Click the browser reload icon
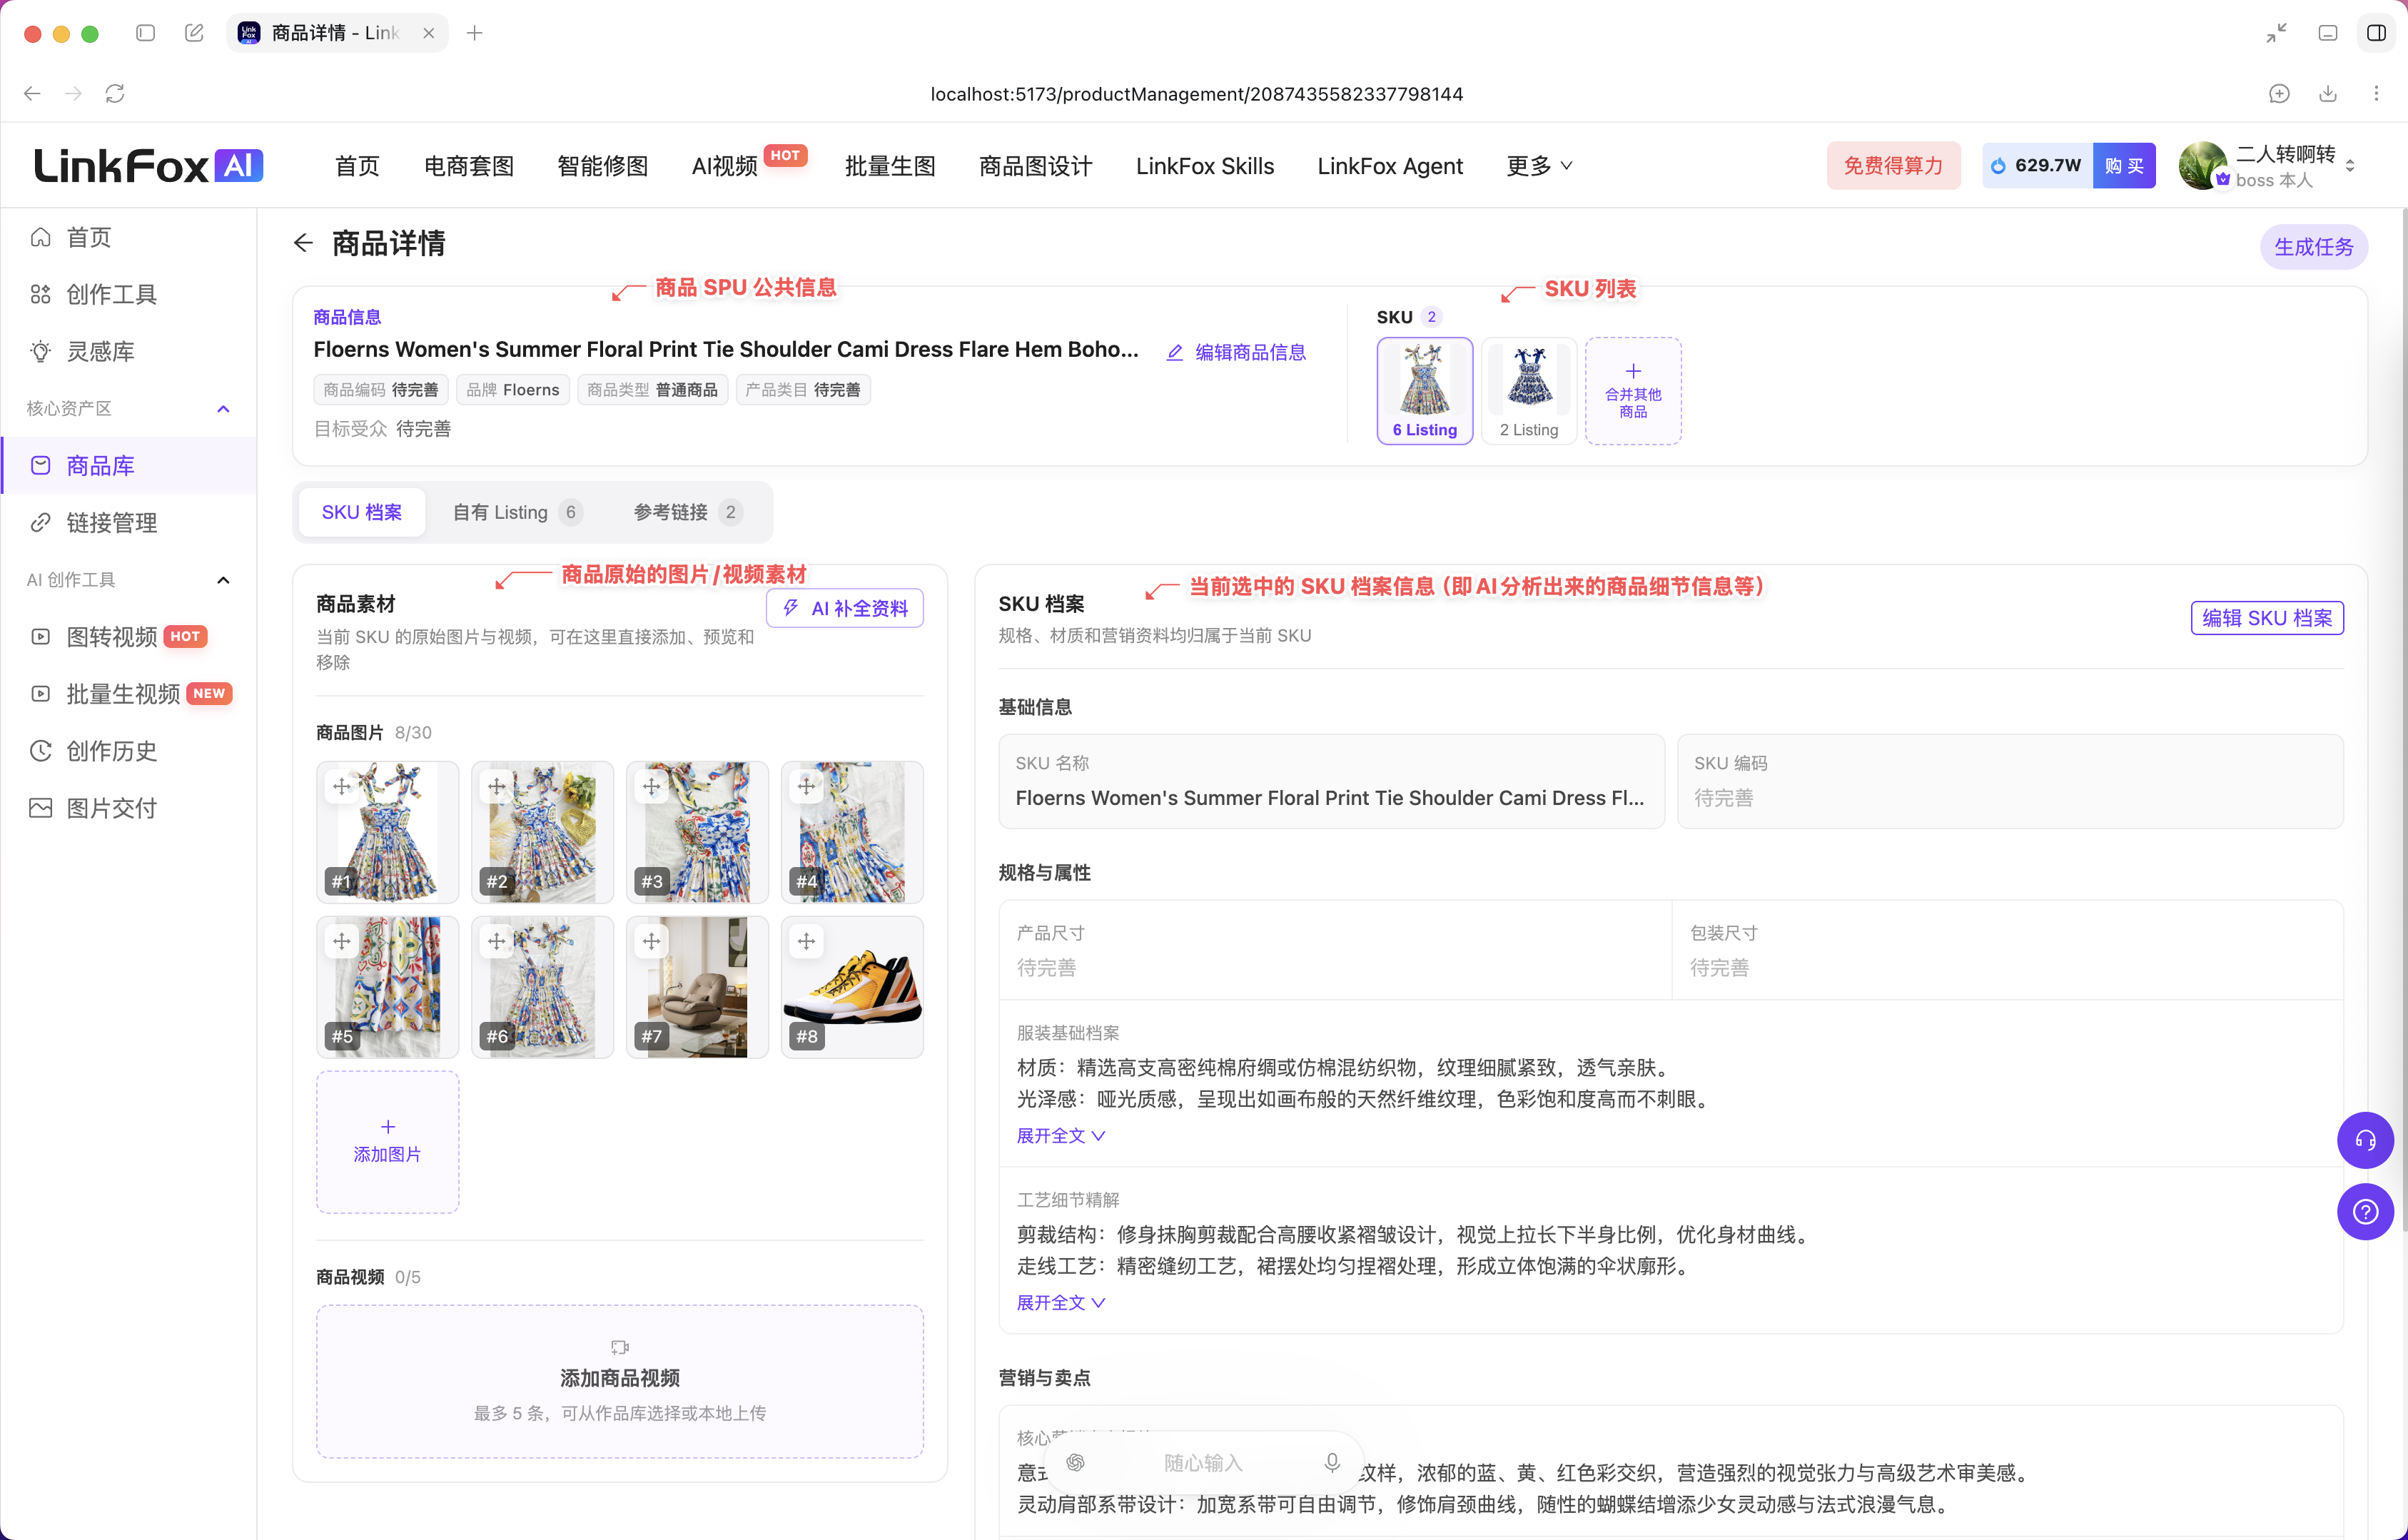Image resolution: width=2408 pixels, height=1540 pixels. [x=115, y=94]
